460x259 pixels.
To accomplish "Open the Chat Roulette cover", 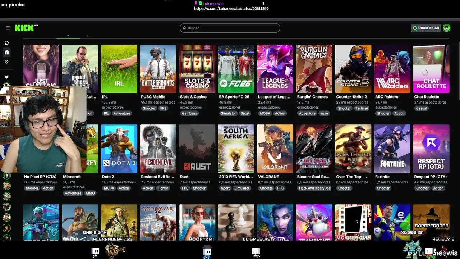I will click(431, 69).
